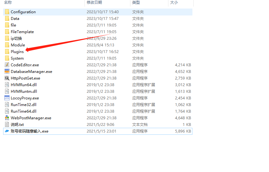Select the 1 KB size cell
This screenshot has height=172, width=269.
(187, 125)
